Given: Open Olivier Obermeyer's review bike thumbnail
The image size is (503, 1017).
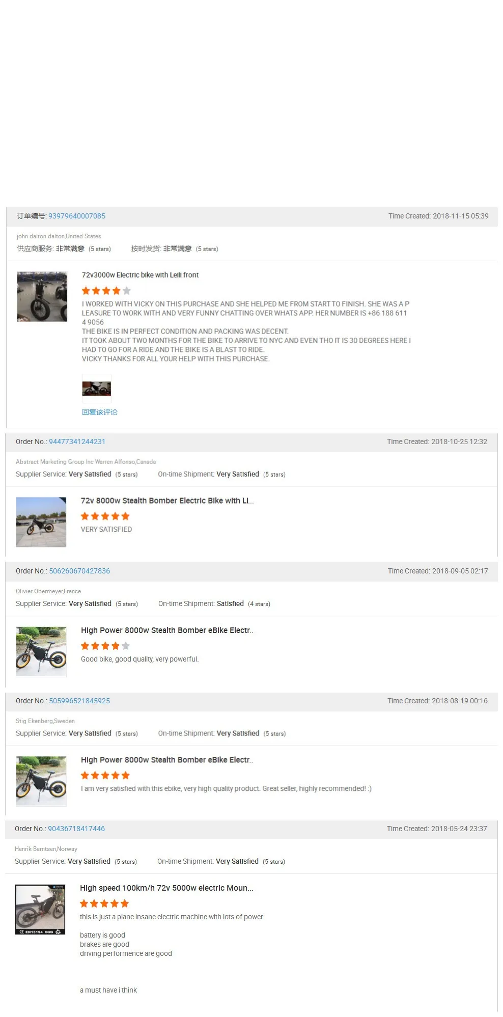Looking at the screenshot, I should pos(41,652).
